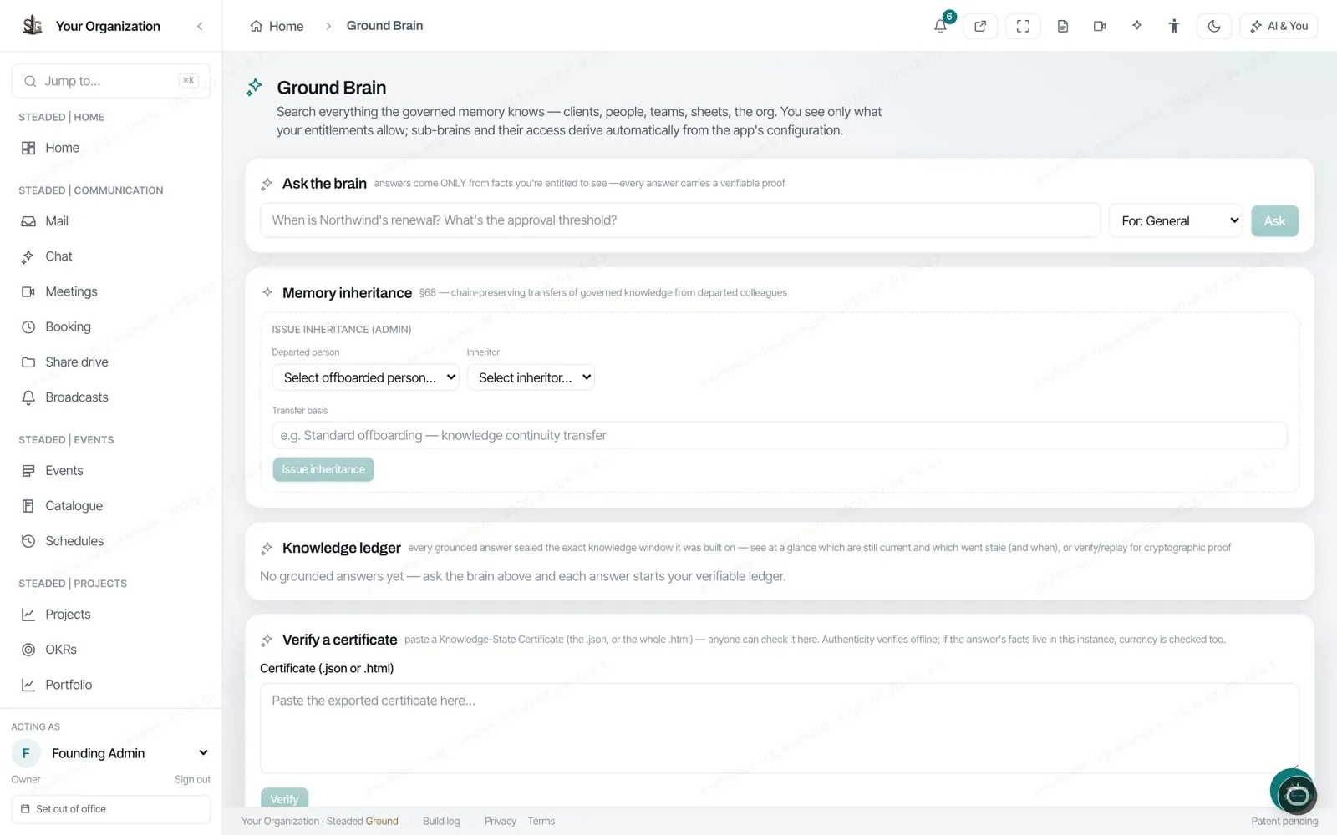Click the Sign out link
This screenshot has height=835, width=1337.
click(192, 779)
